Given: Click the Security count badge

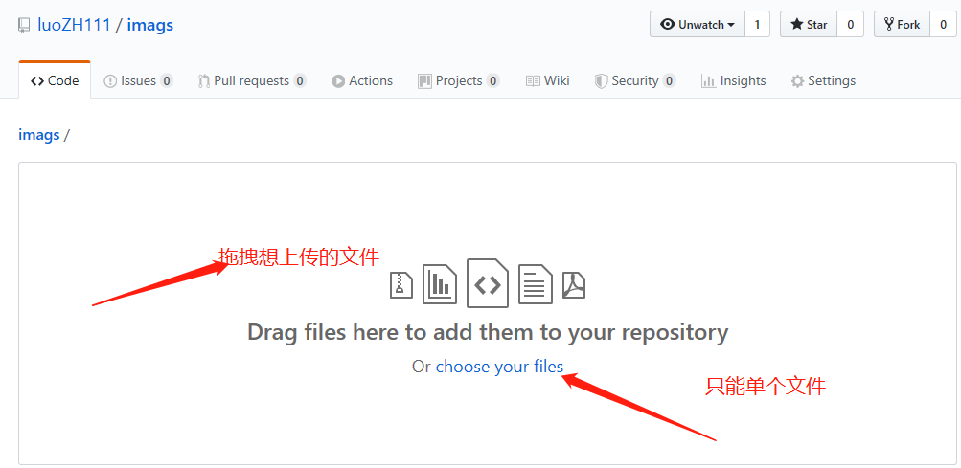Looking at the screenshot, I should pos(669,80).
